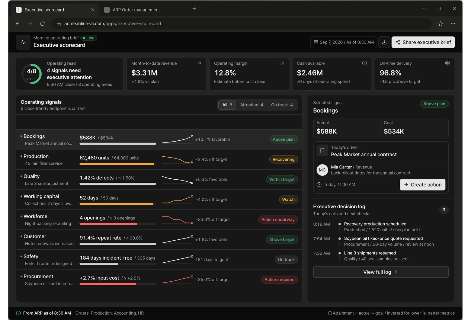Open the Recovery production scheduled log entry
The width and height of the screenshot is (471, 320).
coord(381,227)
